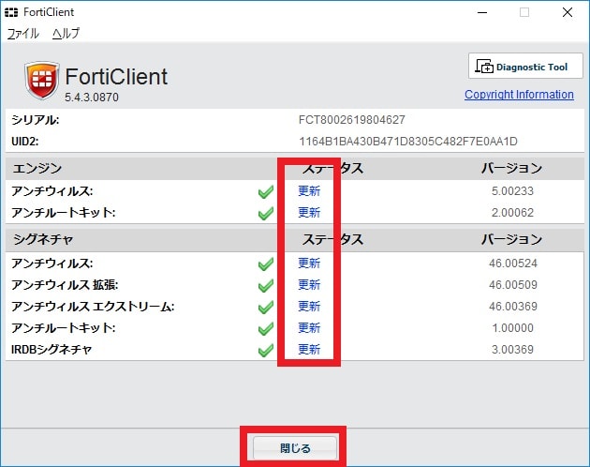The width and height of the screenshot is (590, 467).
Task: Minimize the FortiClient window
Action: click(x=482, y=12)
